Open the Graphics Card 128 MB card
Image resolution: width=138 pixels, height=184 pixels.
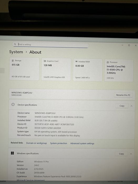pos(56,69)
